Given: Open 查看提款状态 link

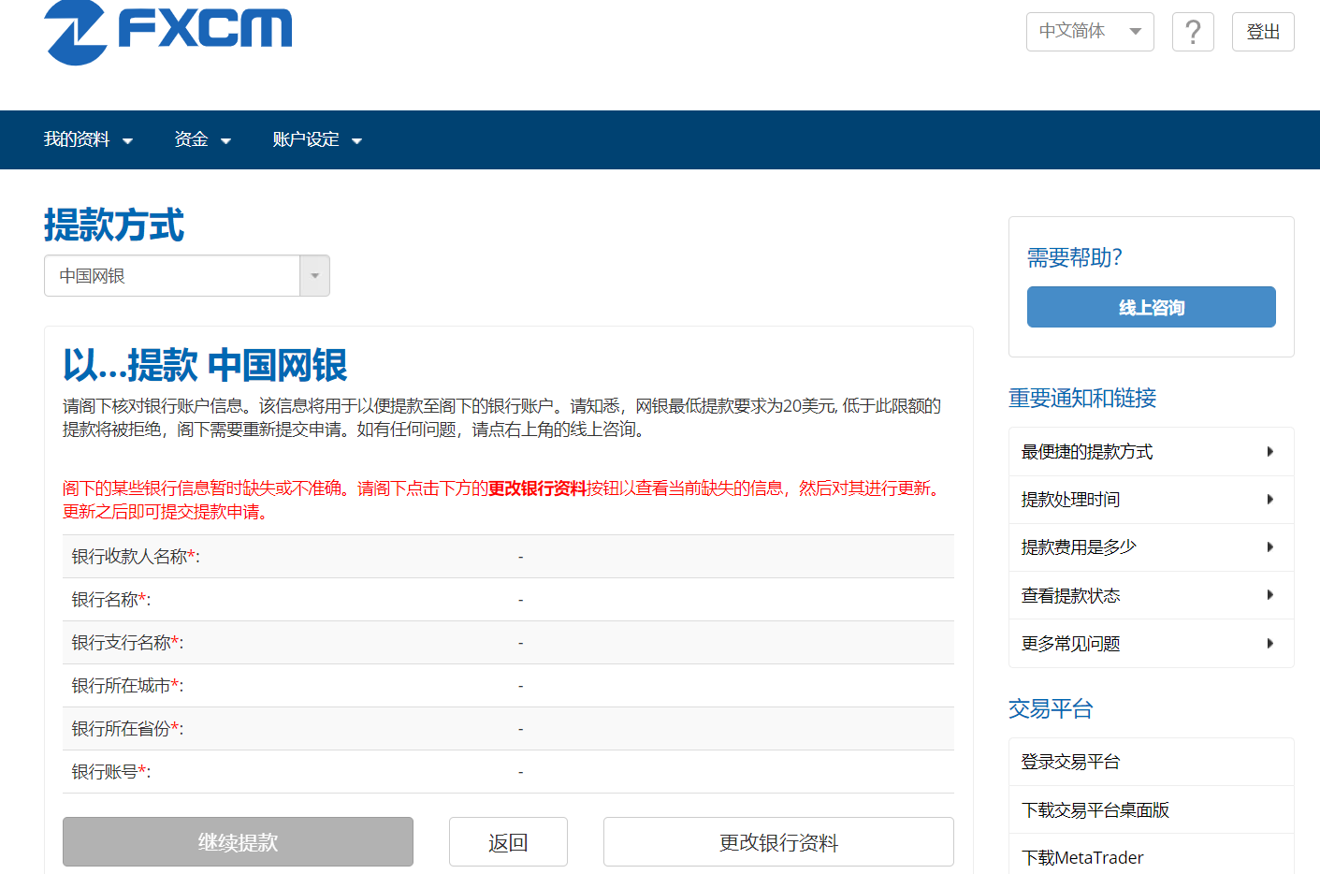Looking at the screenshot, I should (1152, 595).
